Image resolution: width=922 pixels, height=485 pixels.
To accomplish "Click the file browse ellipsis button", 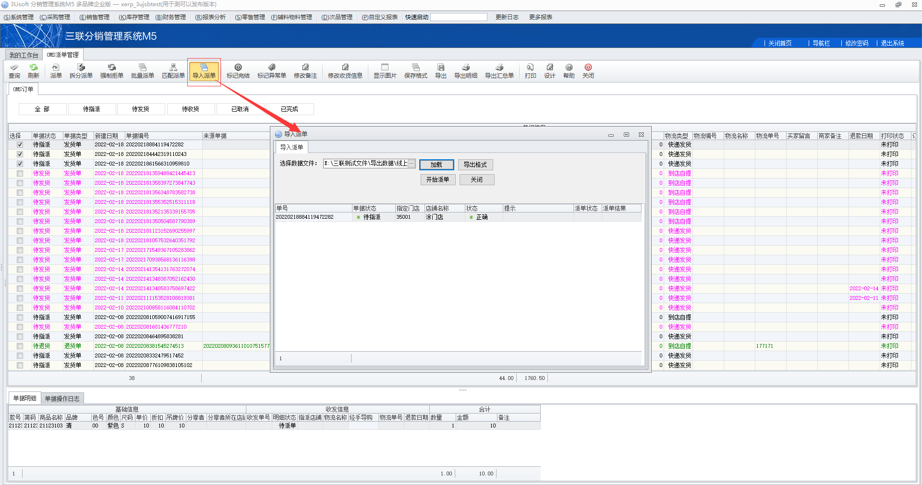I will [x=412, y=163].
